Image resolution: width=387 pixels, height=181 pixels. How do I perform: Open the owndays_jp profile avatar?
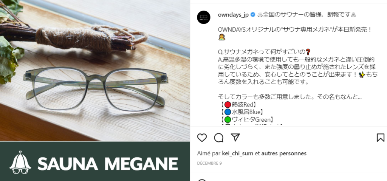point(204,17)
